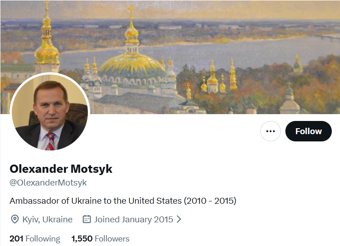This screenshot has height=246, width=340.
Task: Click the @OlexanderMotsyk handle
Action: [48, 183]
